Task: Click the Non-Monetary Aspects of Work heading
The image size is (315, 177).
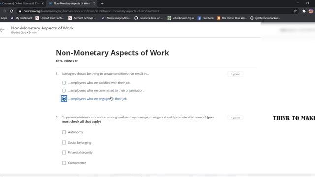Action: click(x=112, y=53)
